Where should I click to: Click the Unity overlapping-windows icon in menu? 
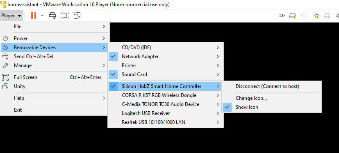pos(5,86)
